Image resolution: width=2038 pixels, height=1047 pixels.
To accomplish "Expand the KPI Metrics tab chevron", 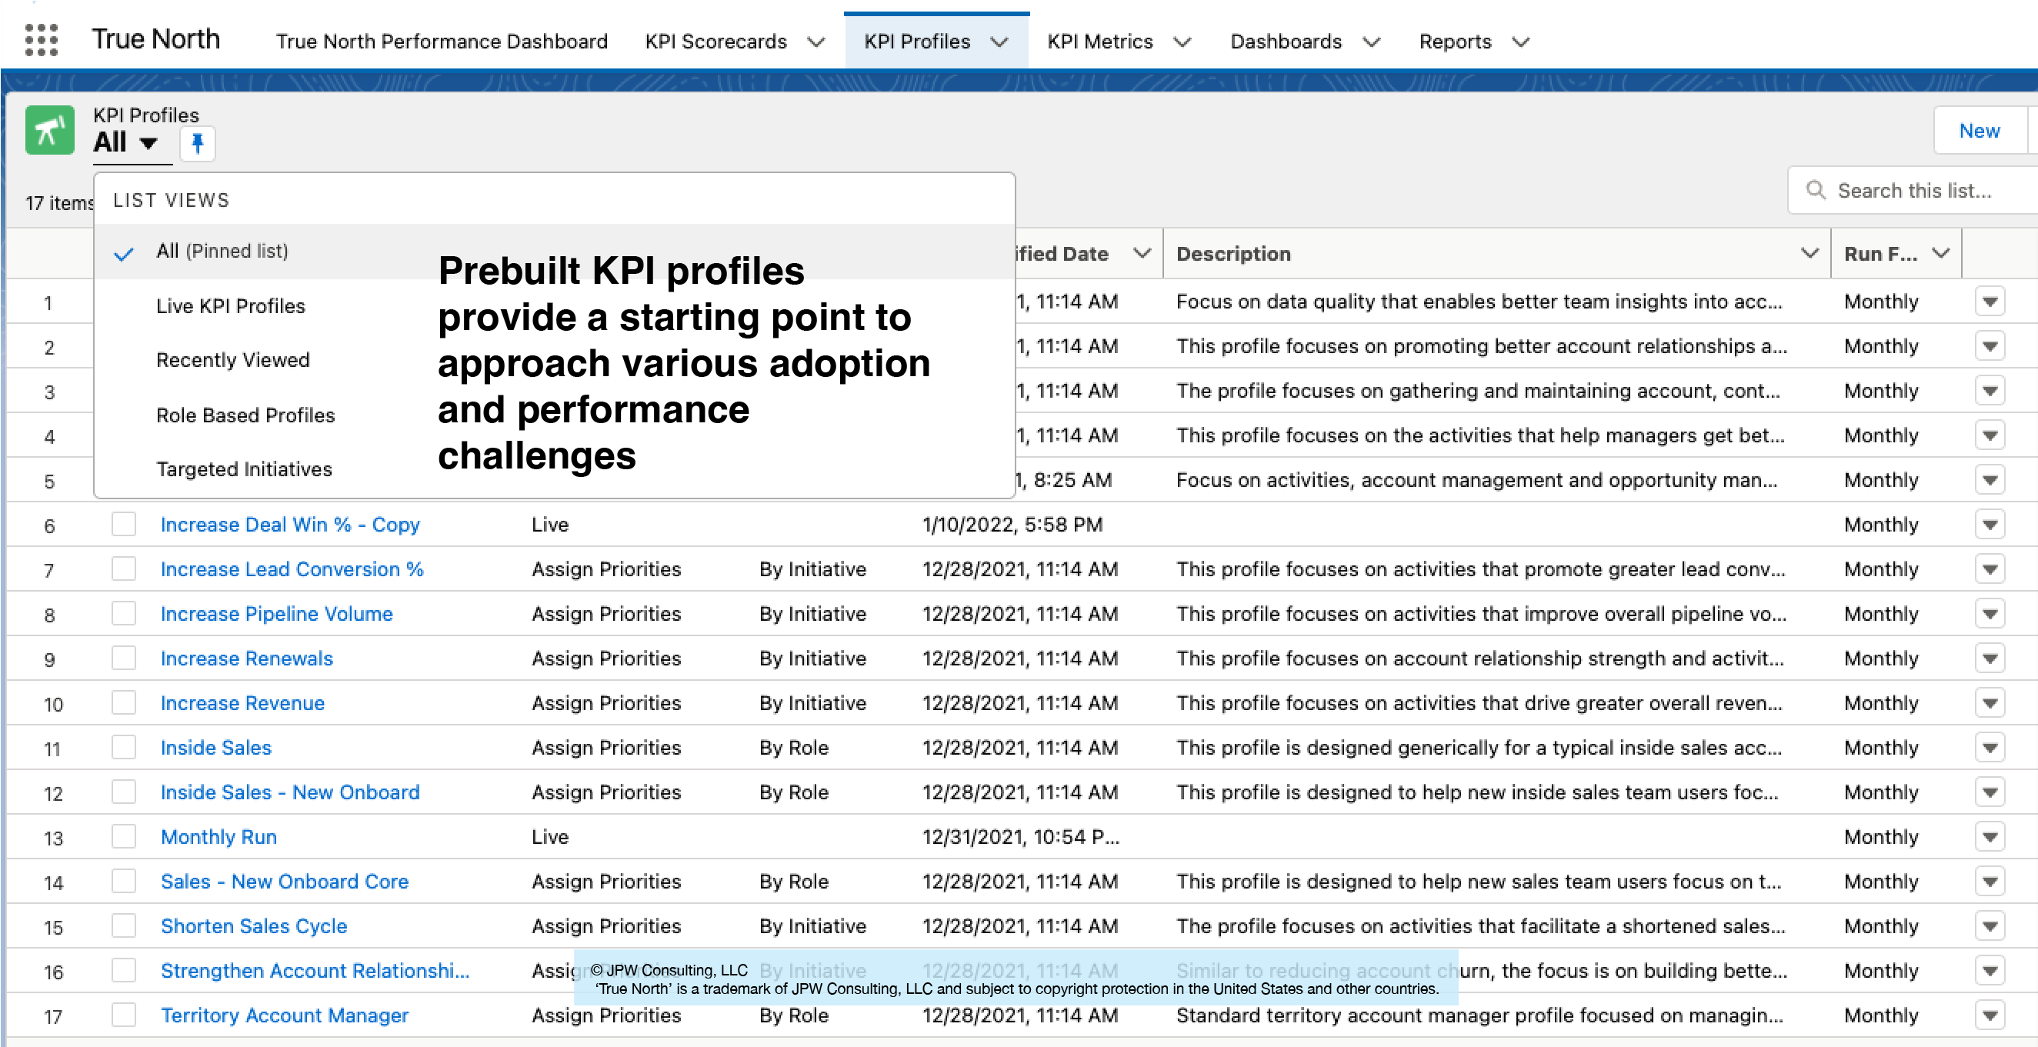I will coord(1182,42).
